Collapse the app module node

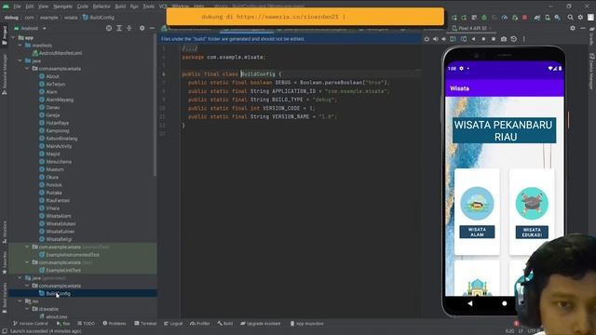[x=14, y=37]
